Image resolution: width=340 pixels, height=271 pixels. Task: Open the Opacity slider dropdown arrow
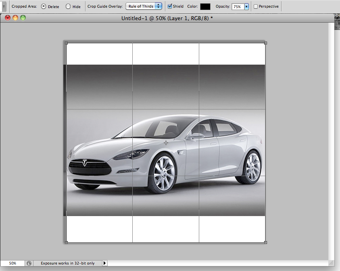[246, 7]
